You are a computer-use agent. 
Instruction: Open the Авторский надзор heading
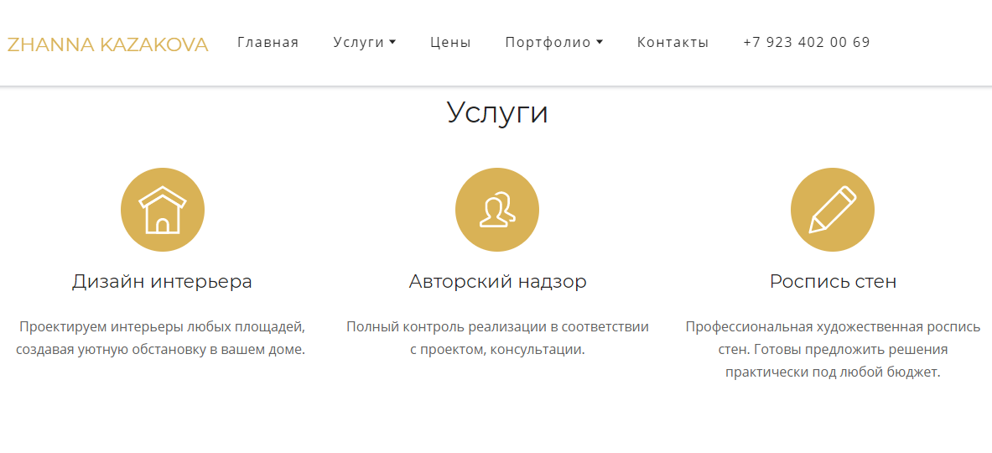coord(498,282)
